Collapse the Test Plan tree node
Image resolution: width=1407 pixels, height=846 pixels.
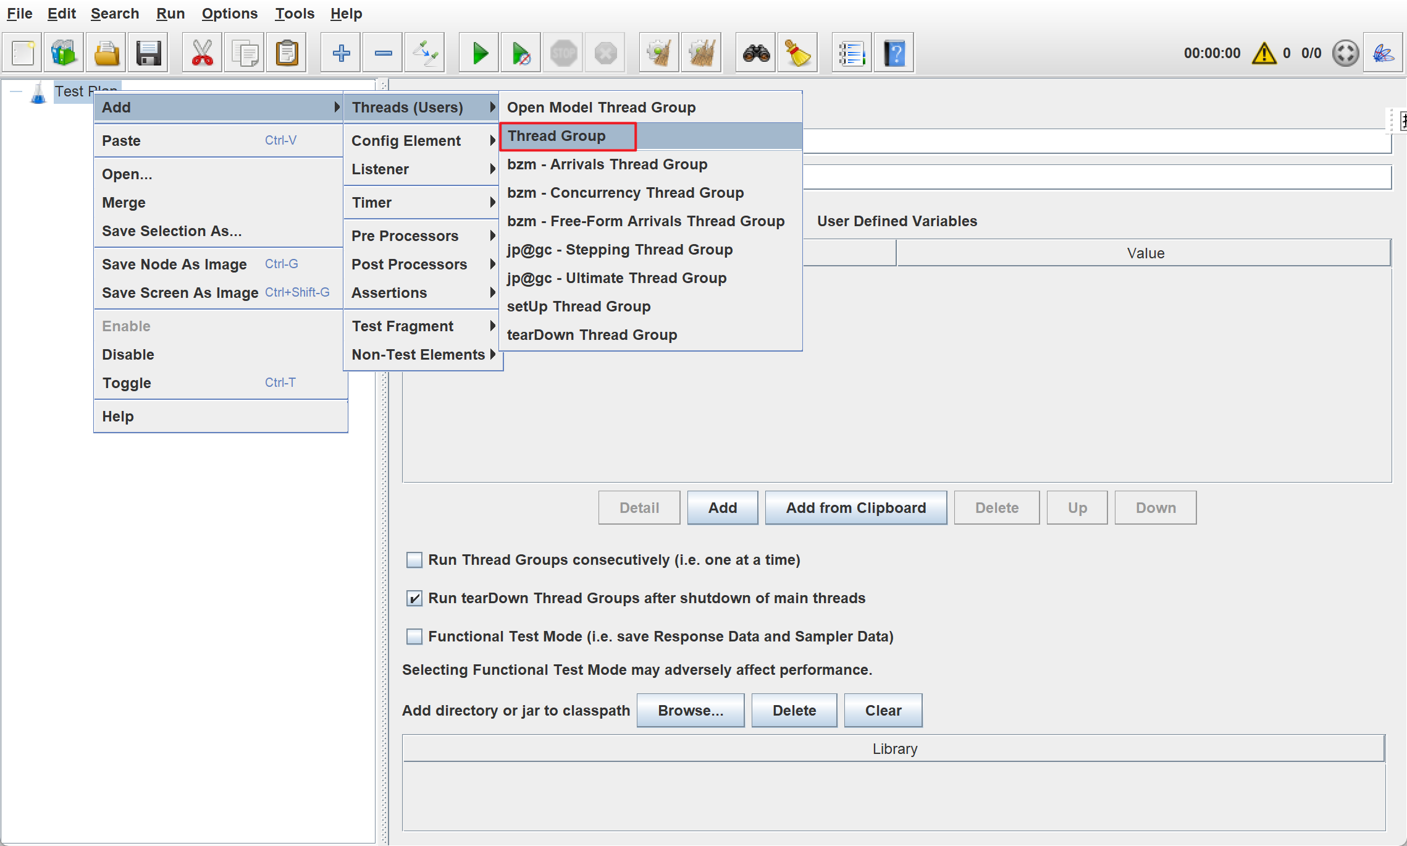pyautogui.click(x=16, y=91)
